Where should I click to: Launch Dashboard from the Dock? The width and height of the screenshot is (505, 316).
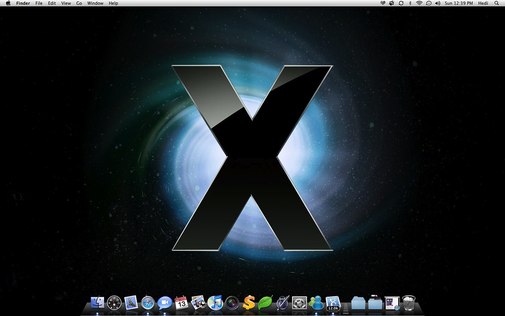coord(114,303)
